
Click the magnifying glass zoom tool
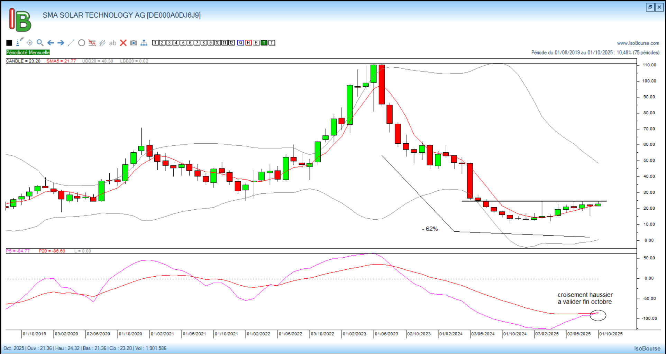[x=40, y=43]
